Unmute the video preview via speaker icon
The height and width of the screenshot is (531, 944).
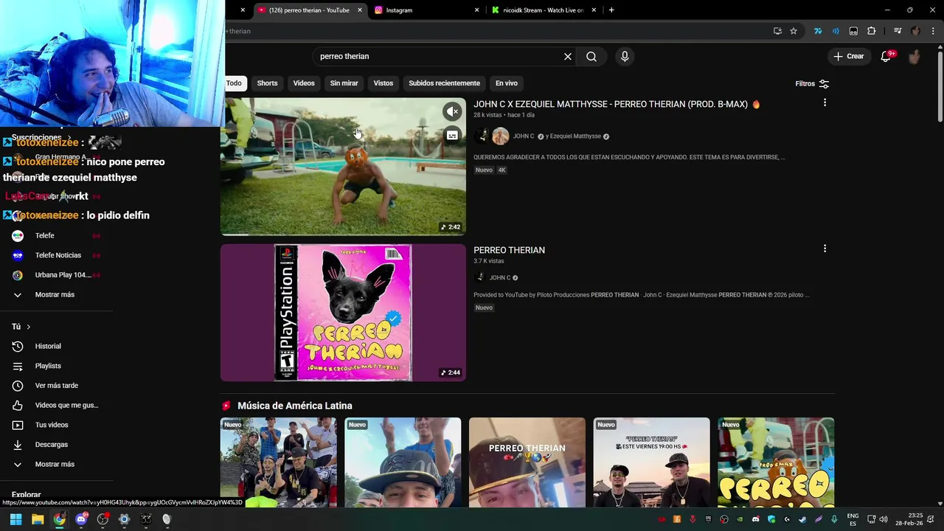tap(452, 111)
